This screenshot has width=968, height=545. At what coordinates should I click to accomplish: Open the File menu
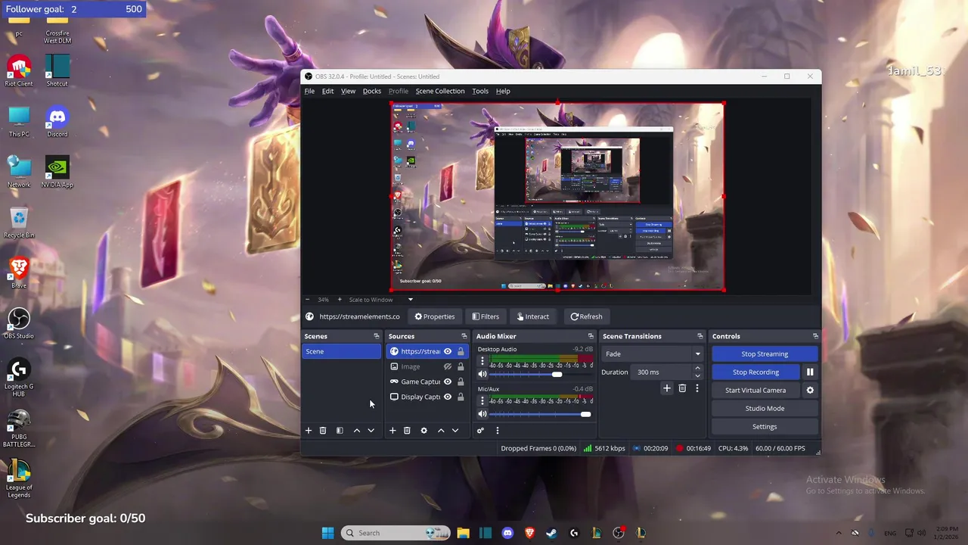[x=309, y=91]
